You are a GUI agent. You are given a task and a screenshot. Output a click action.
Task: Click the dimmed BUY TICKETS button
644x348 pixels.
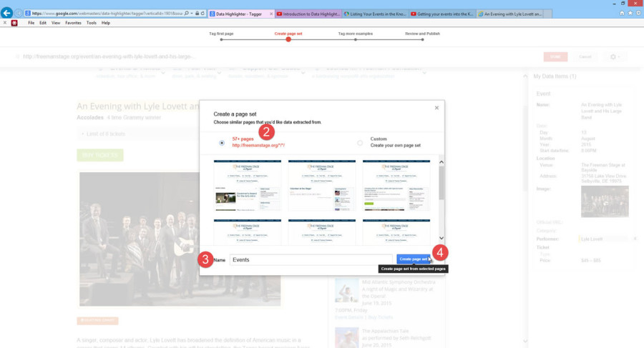(99, 155)
